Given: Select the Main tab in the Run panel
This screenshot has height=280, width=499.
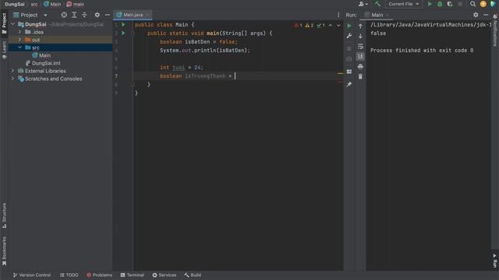Looking at the screenshot, I should coord(377,15).
